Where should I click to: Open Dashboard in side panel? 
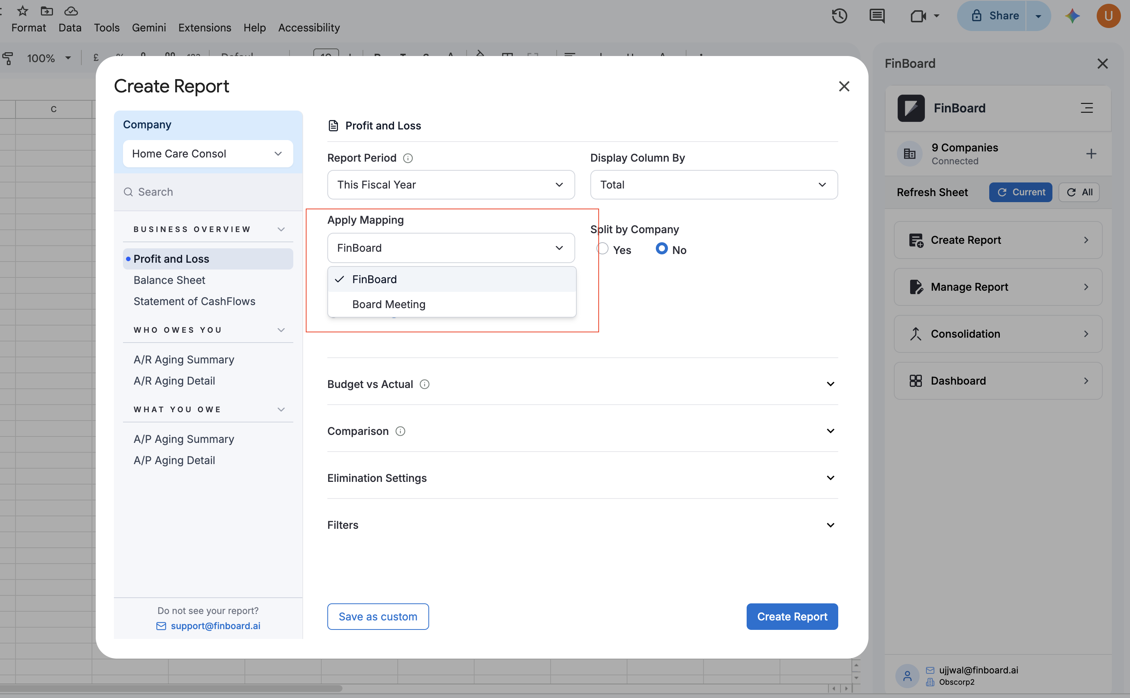pyautogui.click(x=998, y=381)
